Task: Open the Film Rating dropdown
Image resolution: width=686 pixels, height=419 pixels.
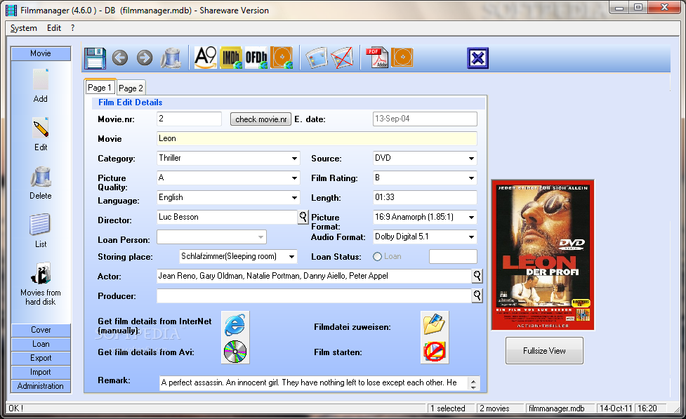Action: (471, 178)
